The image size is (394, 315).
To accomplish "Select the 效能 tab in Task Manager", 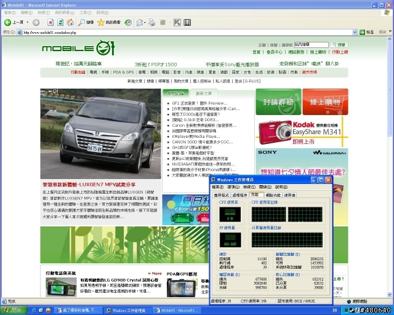I will click(x=257, y=194).
